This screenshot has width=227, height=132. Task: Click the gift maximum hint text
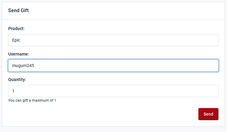(32, 100)
